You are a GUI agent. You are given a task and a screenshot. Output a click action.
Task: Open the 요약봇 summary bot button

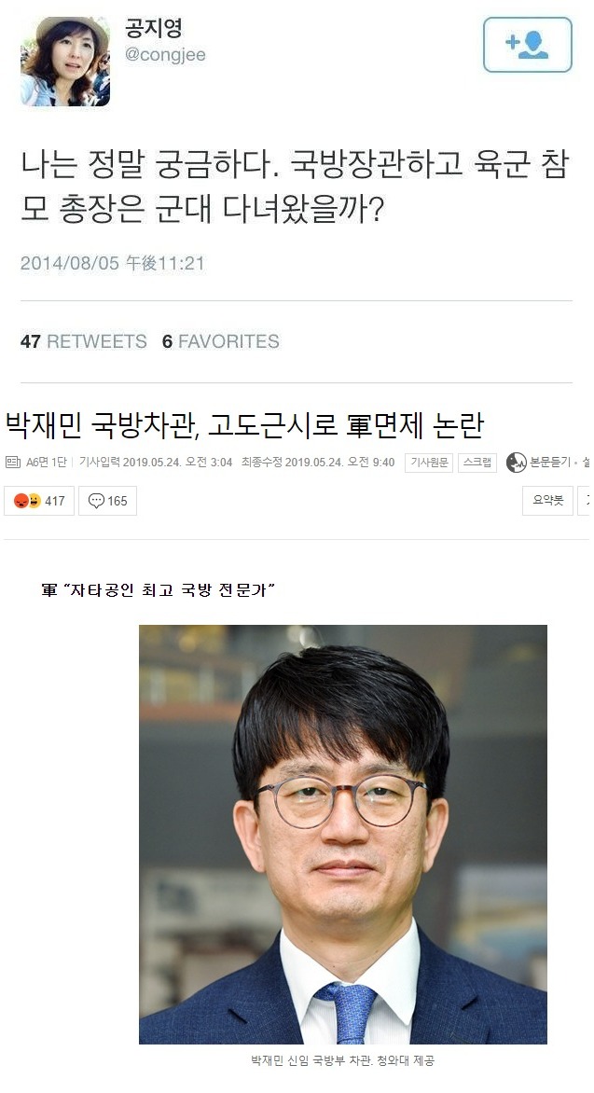click(x=548, y=501)
